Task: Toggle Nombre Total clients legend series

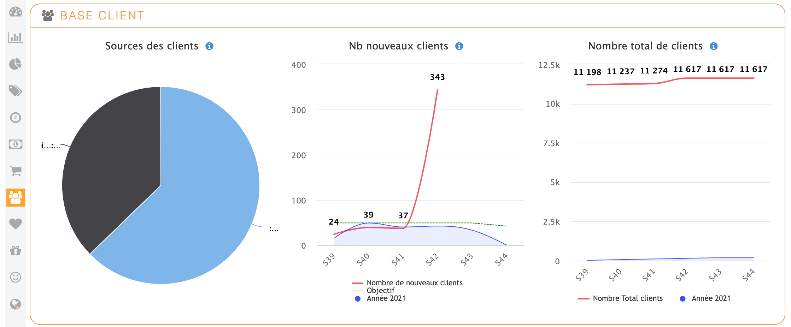Action: pyautogui.click(x=627, y=298)
